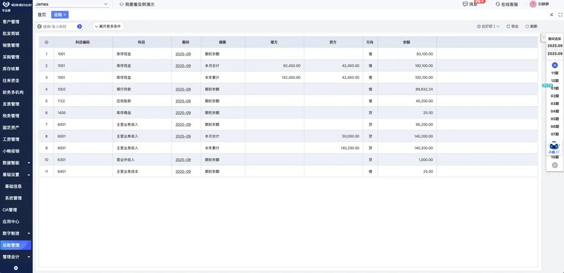Expand 数据智能 sidebar menu

coord(29,163)
